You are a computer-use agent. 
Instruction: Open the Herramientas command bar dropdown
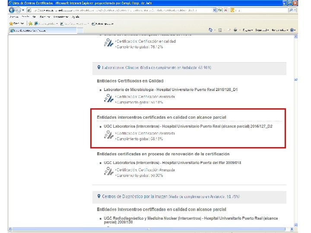(x=279, y=30)
